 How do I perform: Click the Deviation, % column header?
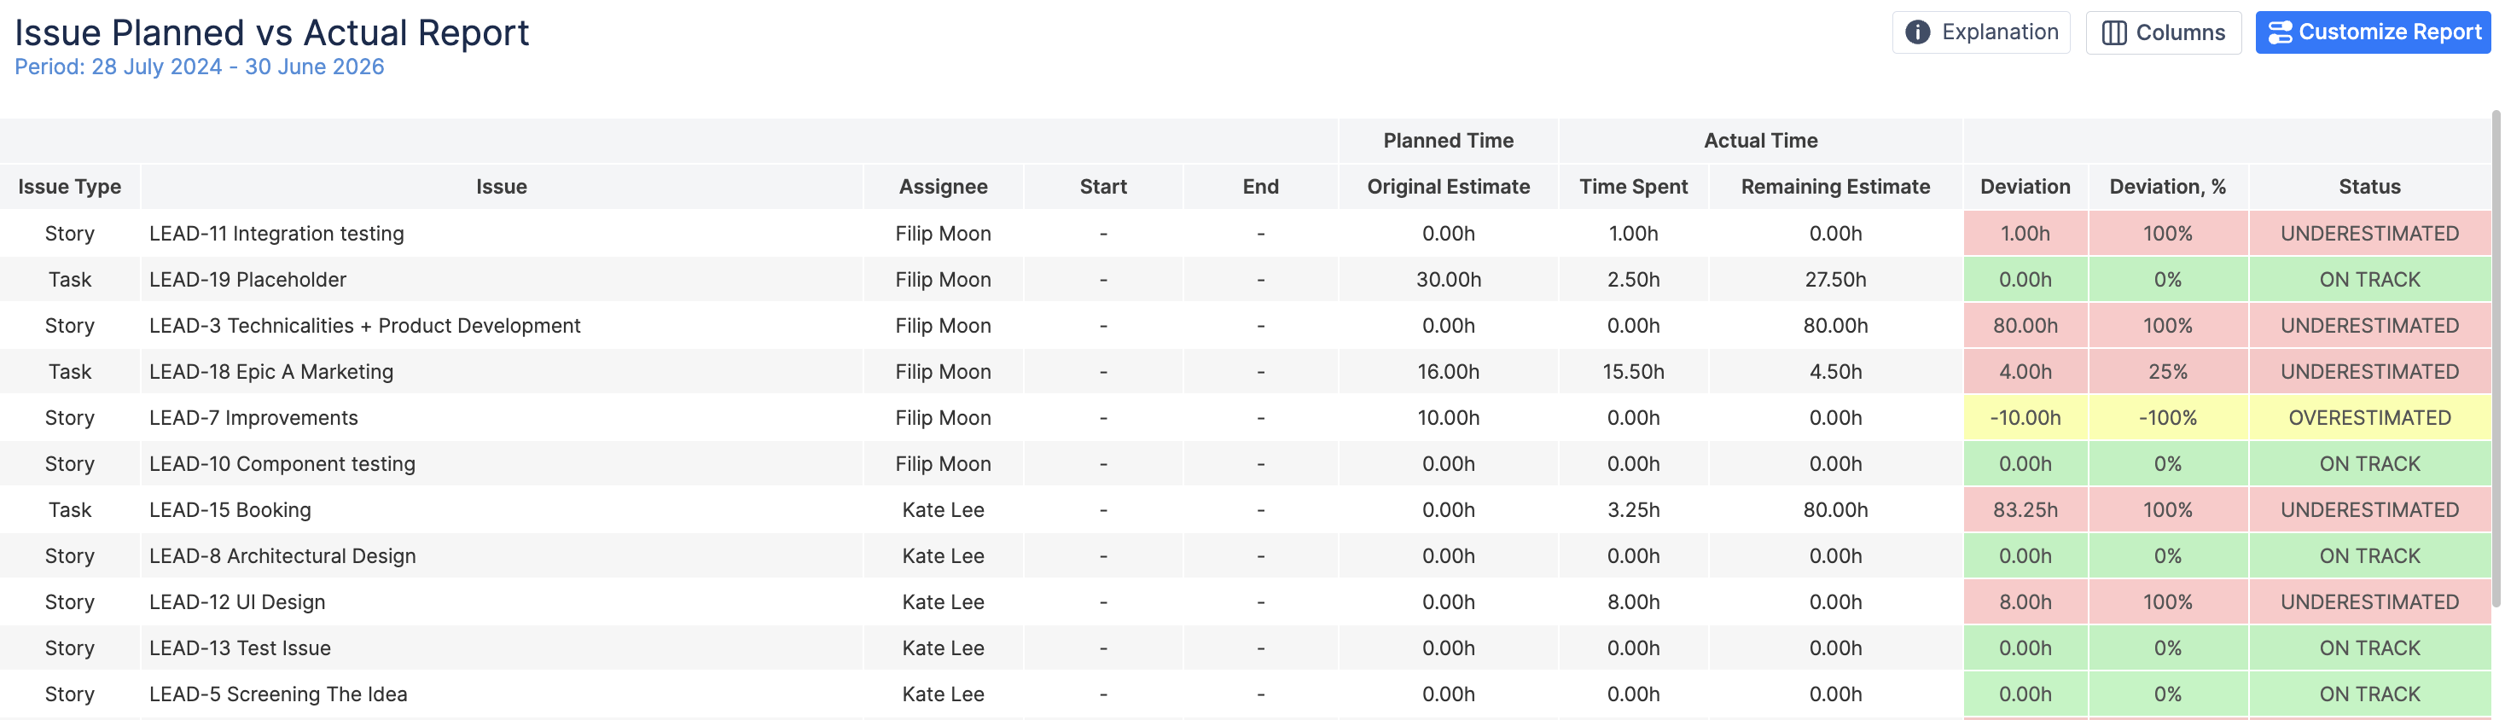click(2168, 187)
